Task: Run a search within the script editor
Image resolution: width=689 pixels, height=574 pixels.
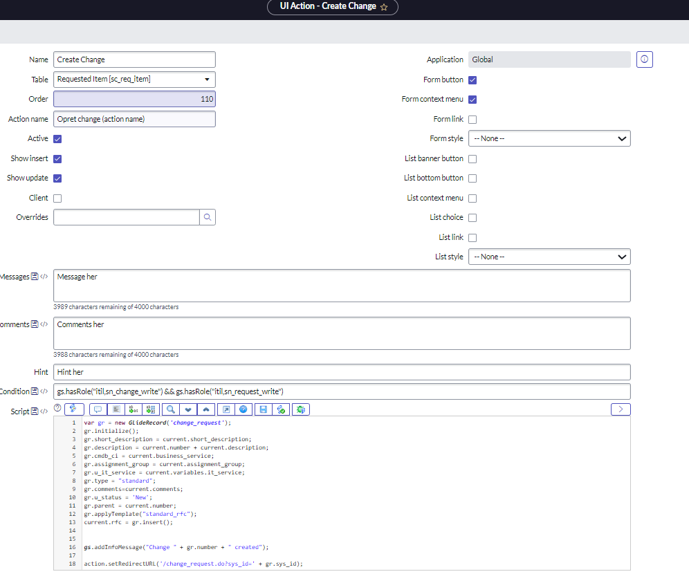Action: click(x=170, y=409)
